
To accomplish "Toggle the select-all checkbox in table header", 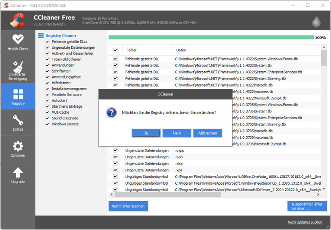I will 115,50.
